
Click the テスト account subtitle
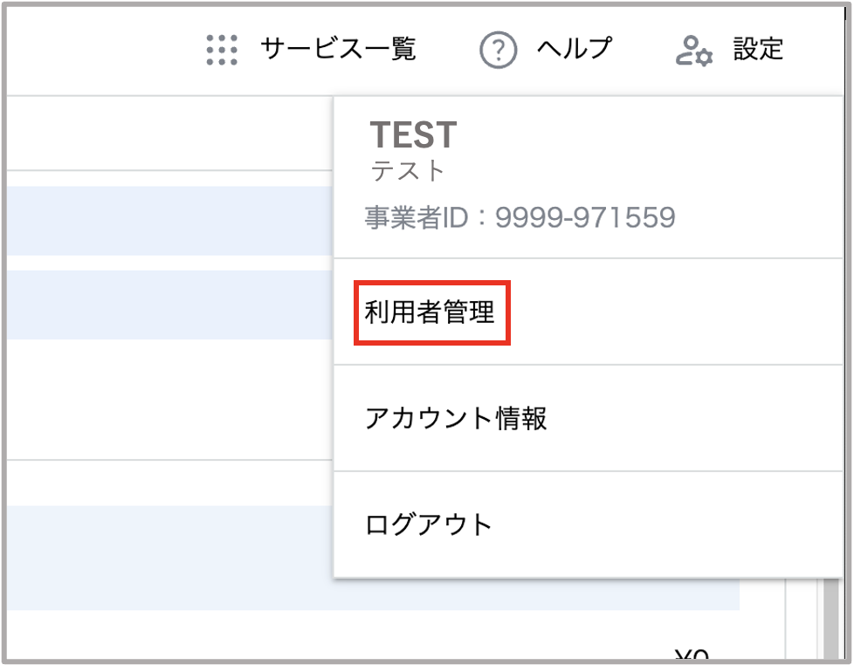[x=408, y=170]
